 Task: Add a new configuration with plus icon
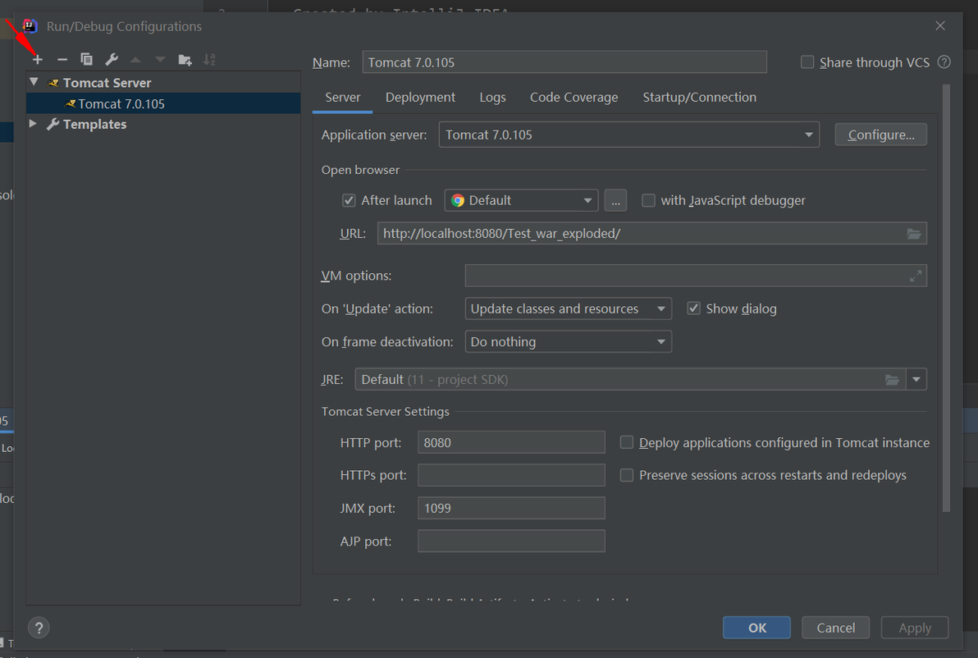38,59
